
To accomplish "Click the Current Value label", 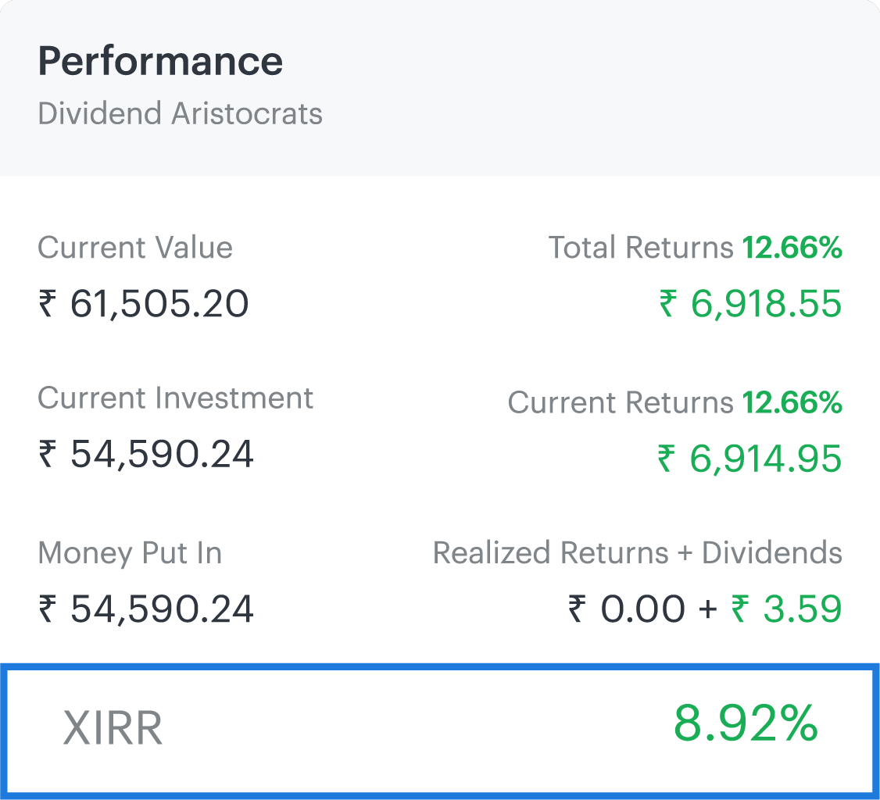I will (135, 248).
